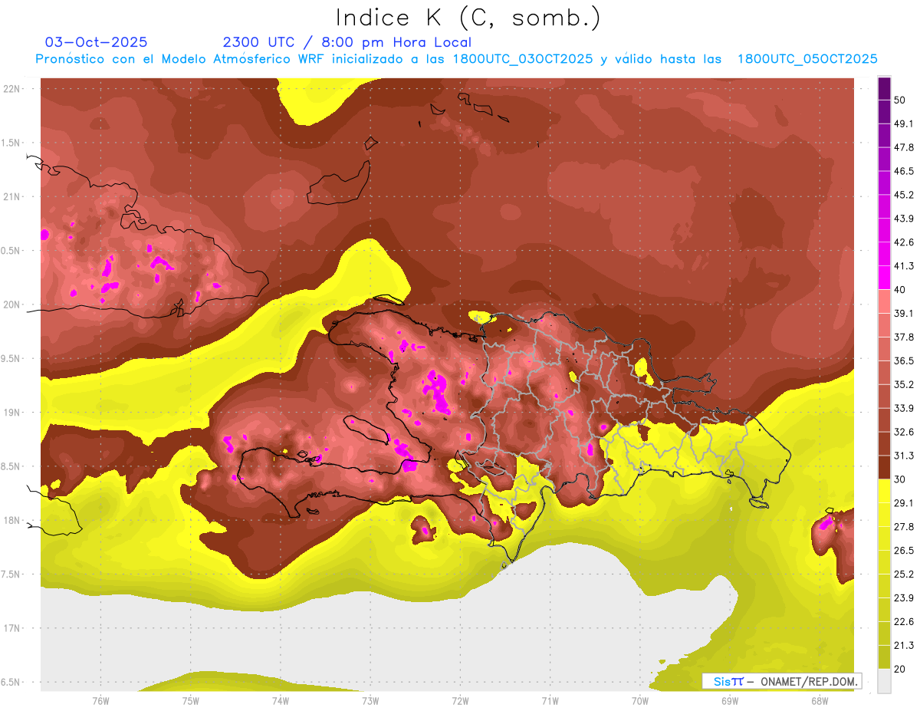Select the "47.8" colorbar value
The height and width of the screenshot is (711, 920).
(904, 148)
